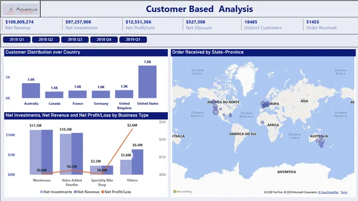Select the United States bar
The width and height of the screenshot is (358, 201).
pos(147,82)
